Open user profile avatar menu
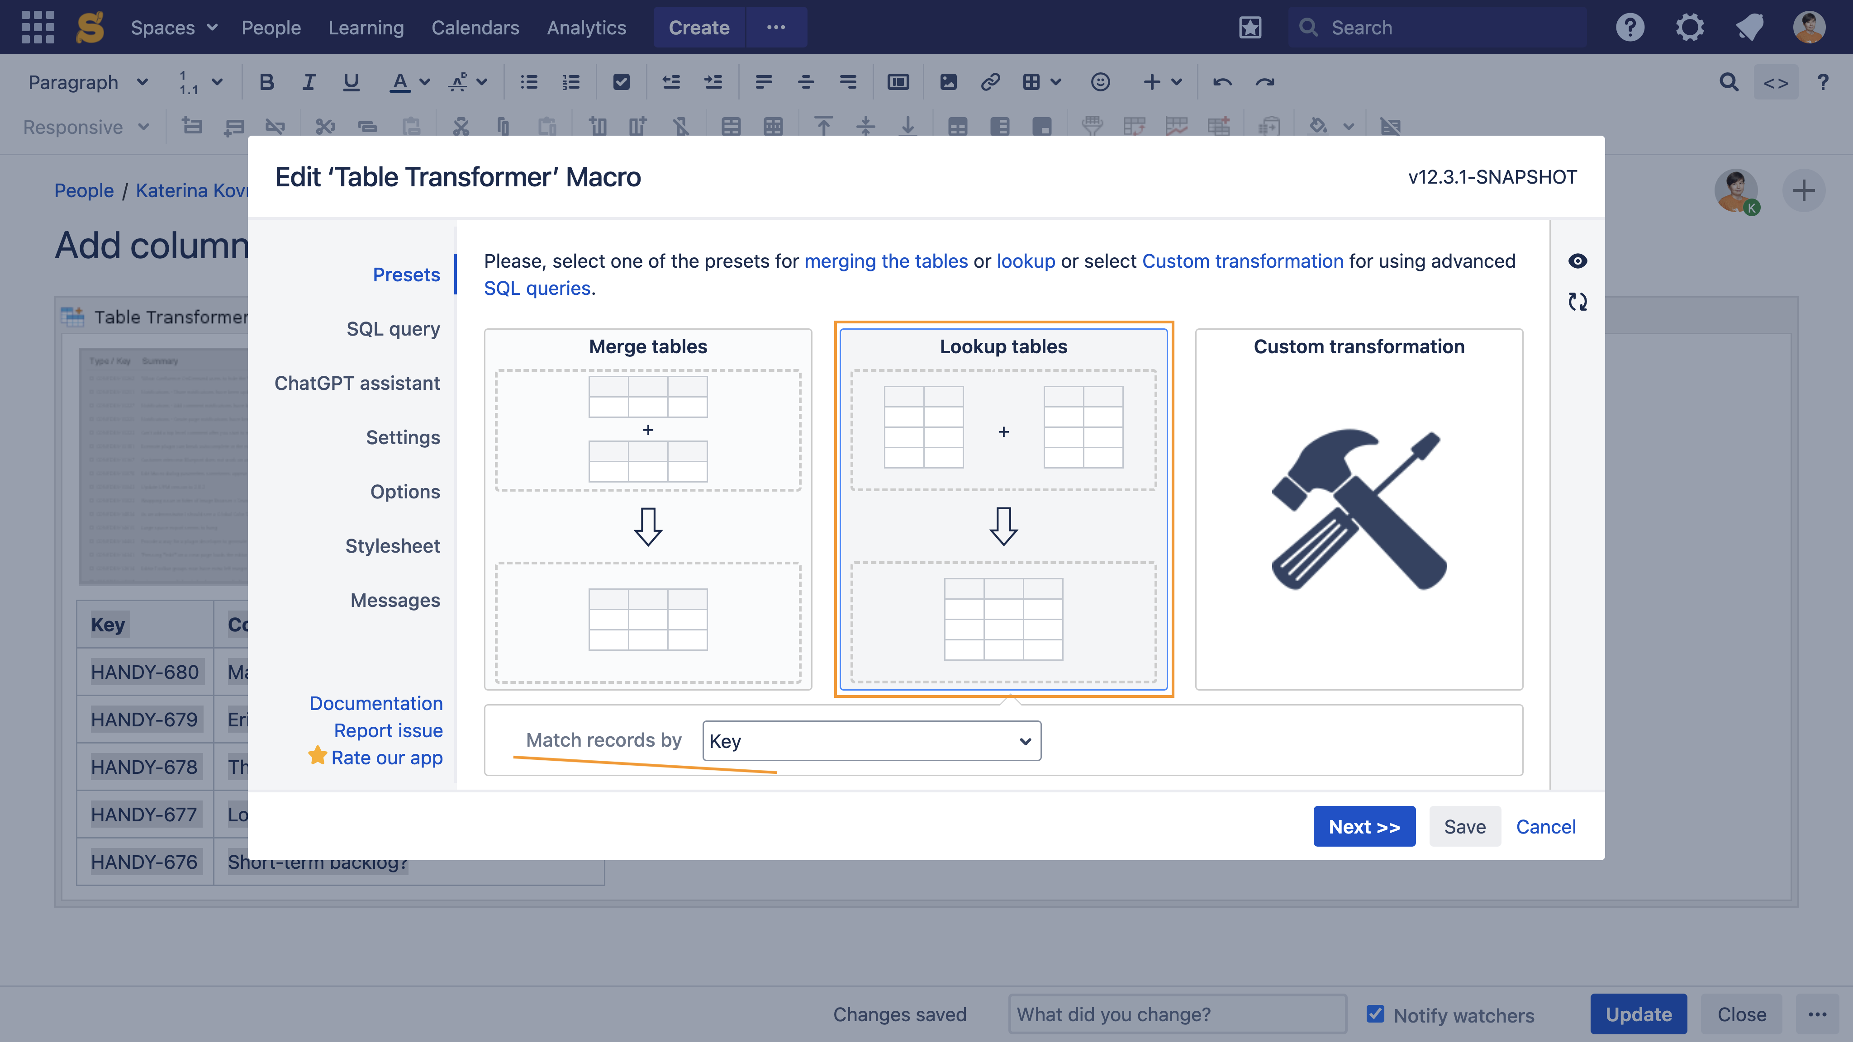 1809,27
